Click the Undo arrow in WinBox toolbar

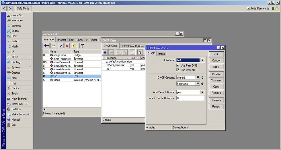tap(4, 8)
